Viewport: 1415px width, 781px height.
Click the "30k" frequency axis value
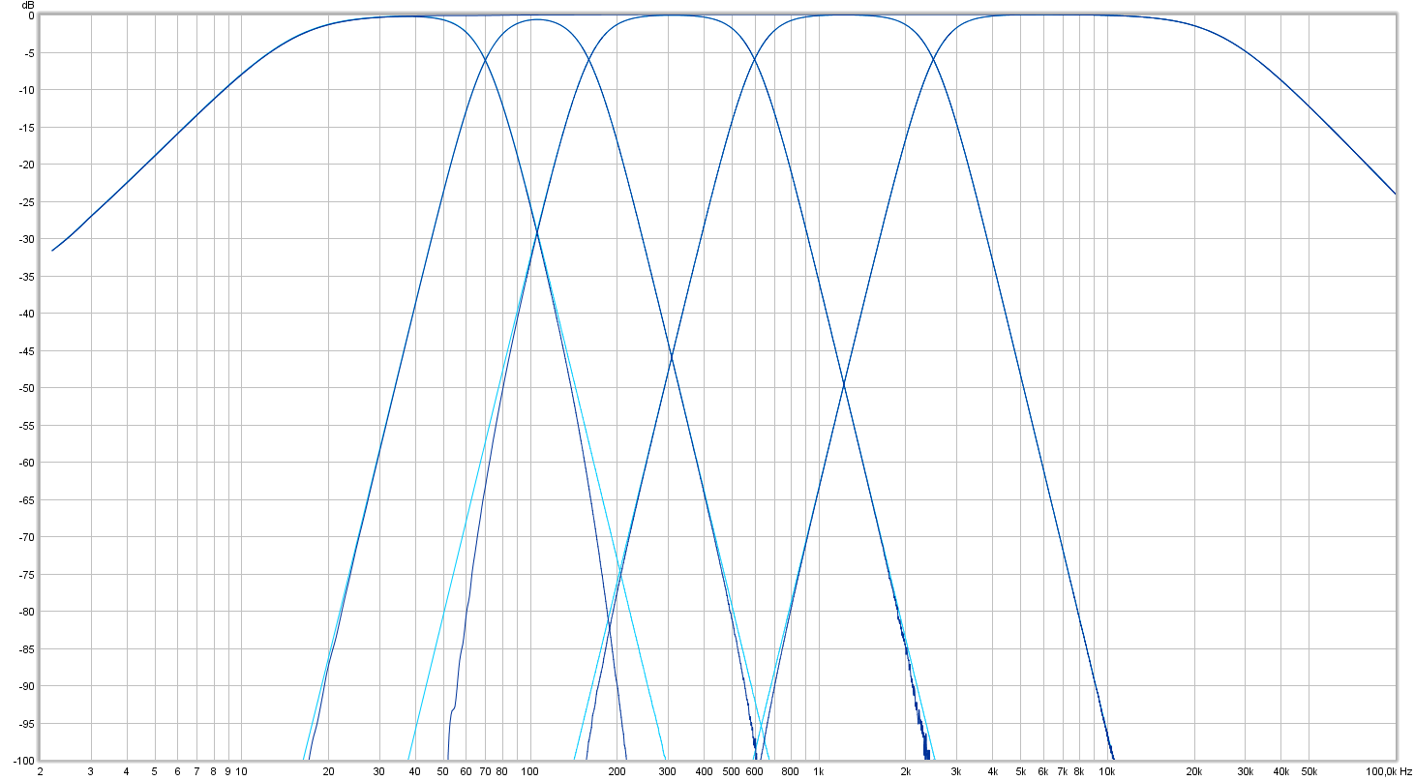click(x=1245, y=772)
